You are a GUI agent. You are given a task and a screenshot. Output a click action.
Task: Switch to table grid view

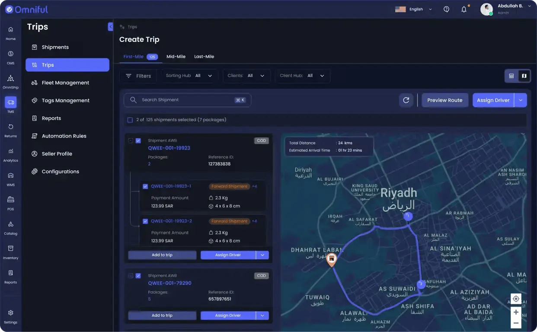click(511, 76)
